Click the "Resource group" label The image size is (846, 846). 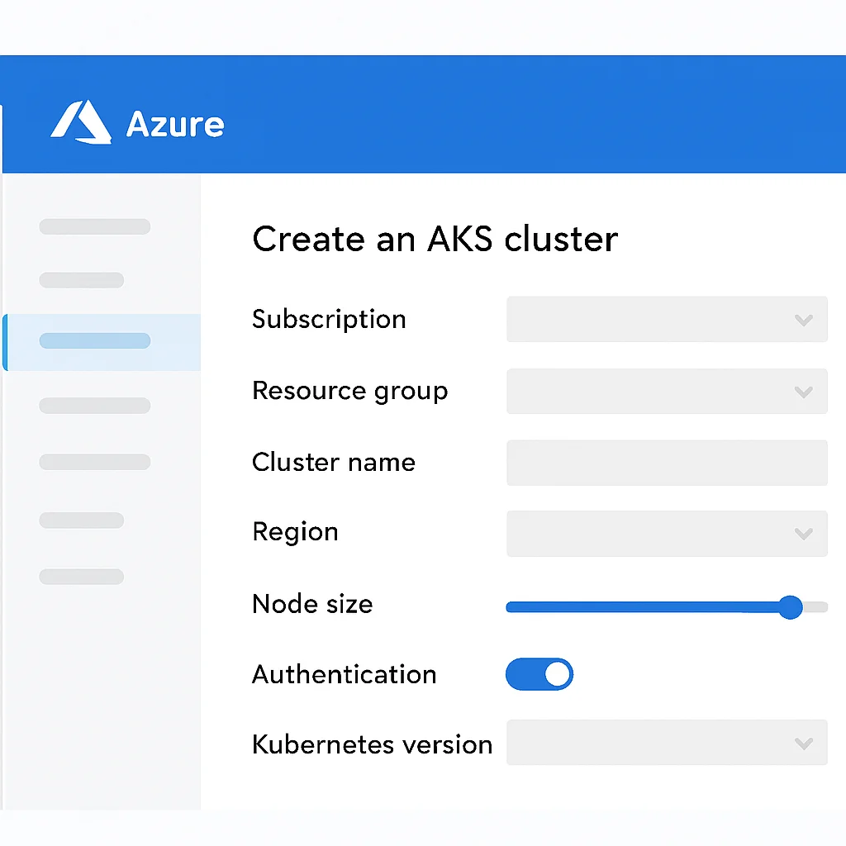tap(350, 391)
